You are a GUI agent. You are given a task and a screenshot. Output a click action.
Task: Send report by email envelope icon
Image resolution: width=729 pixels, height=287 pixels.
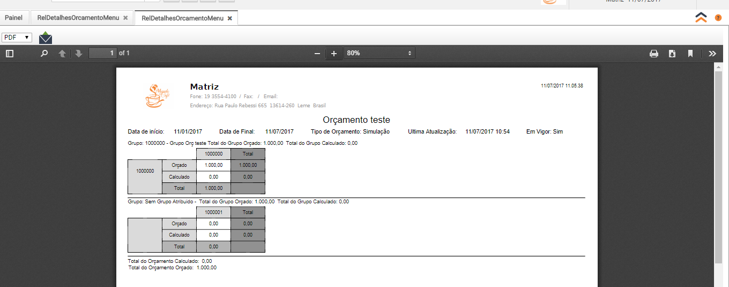[46, 38]
